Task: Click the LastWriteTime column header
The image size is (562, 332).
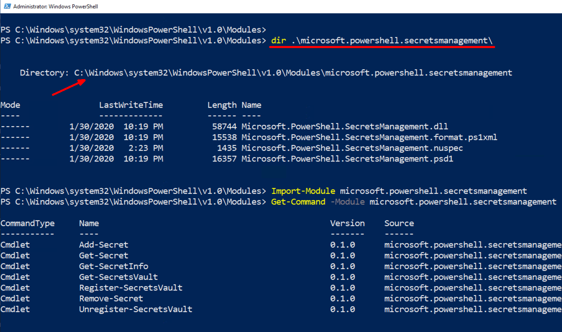Action: (131, 105)
